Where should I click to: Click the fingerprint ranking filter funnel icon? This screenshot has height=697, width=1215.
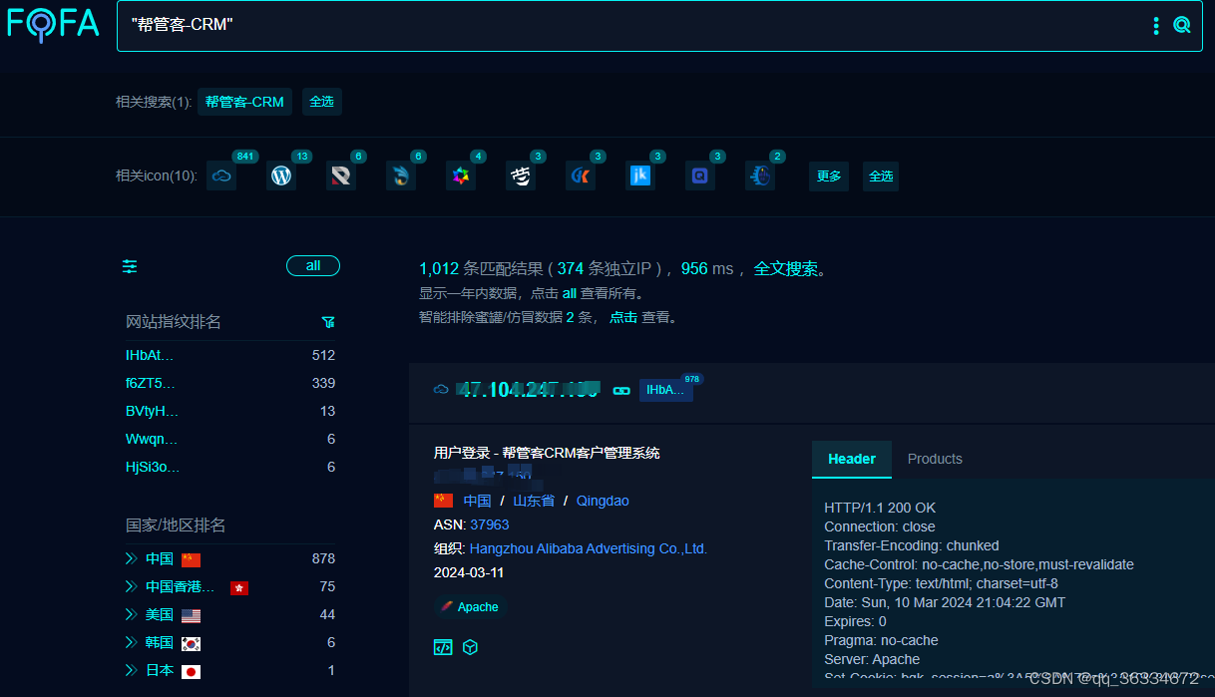pyautogui.click(x=328, y=322)
